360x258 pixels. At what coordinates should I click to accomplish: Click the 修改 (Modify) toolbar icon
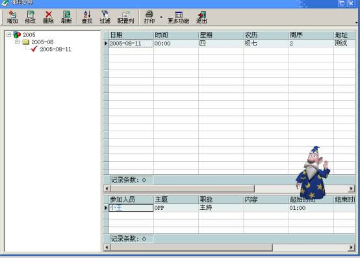31,17
